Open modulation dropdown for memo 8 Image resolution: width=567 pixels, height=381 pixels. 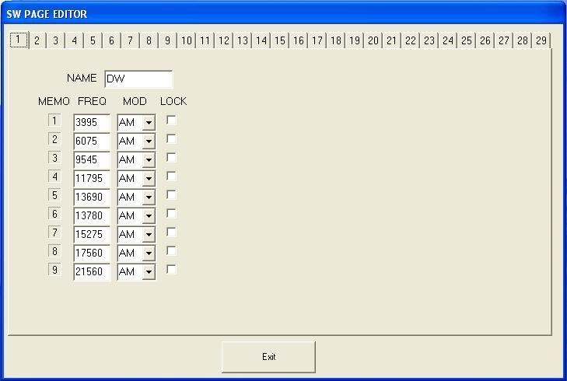149,253
